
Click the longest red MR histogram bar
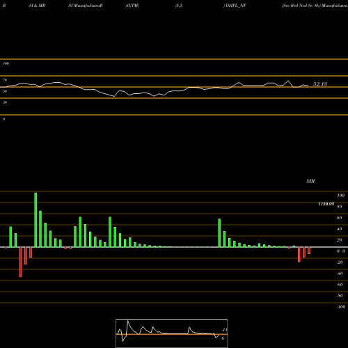(x=21, y=262)
